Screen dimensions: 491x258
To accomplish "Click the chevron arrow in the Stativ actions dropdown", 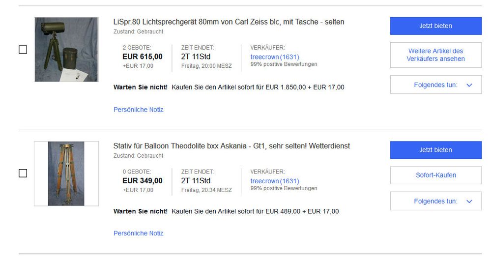I will [x=469, y=201].
